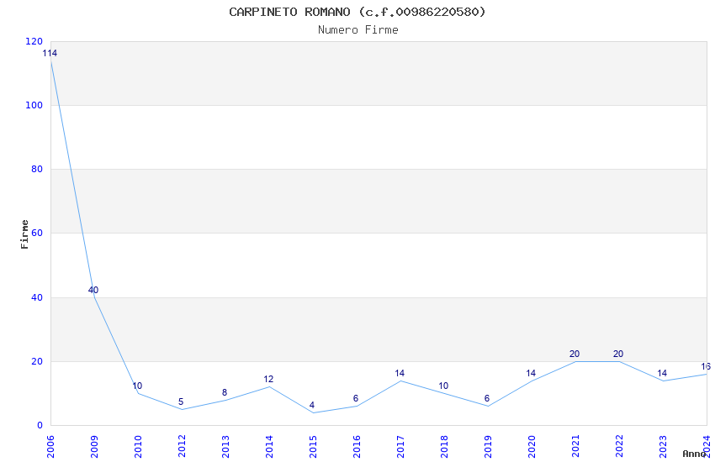This screenshot has height=462, width=715.
Task: Click the x-axis label Anno
Action: (694, 454)
